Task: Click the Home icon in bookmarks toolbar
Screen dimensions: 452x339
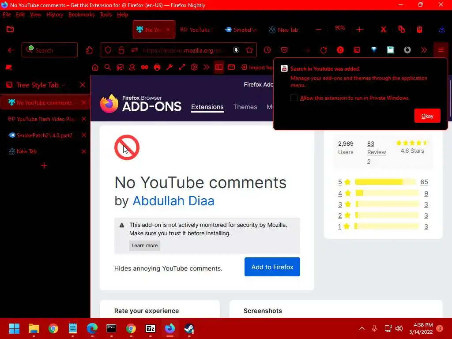Action: pos(95,68)
